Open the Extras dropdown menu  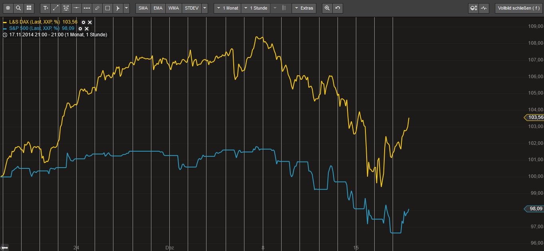[x=304, y=8]
